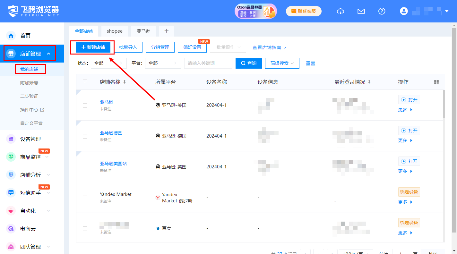The image size is (457, 254).
Task: Click the keyword search input field
Action: (208, 63)
